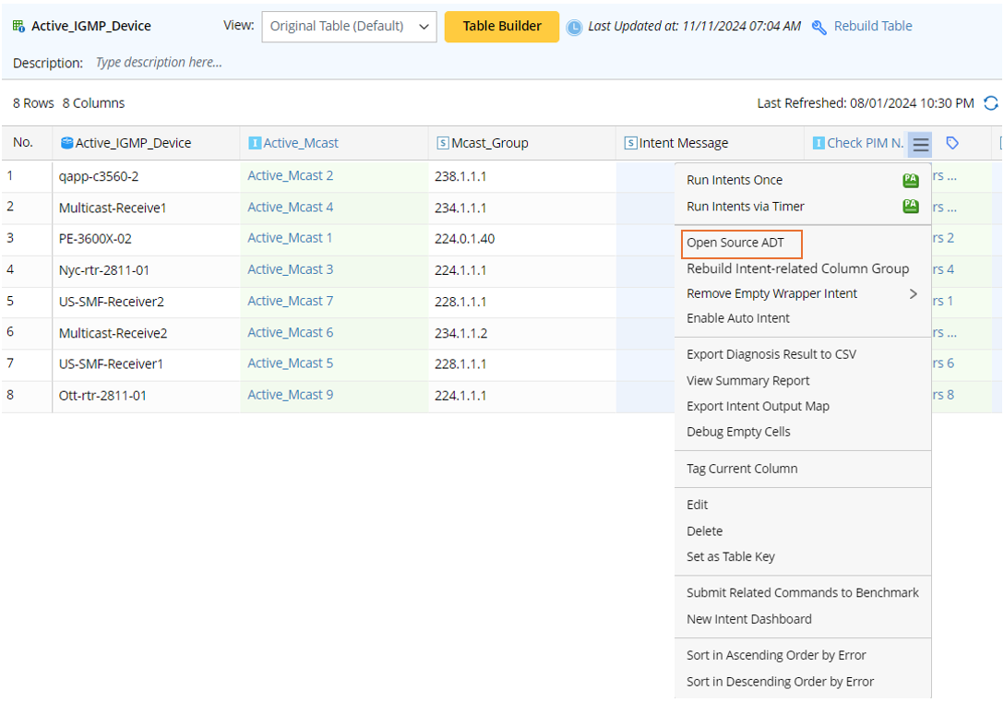Open the View dropdown for Original Table

pos(349,27)
